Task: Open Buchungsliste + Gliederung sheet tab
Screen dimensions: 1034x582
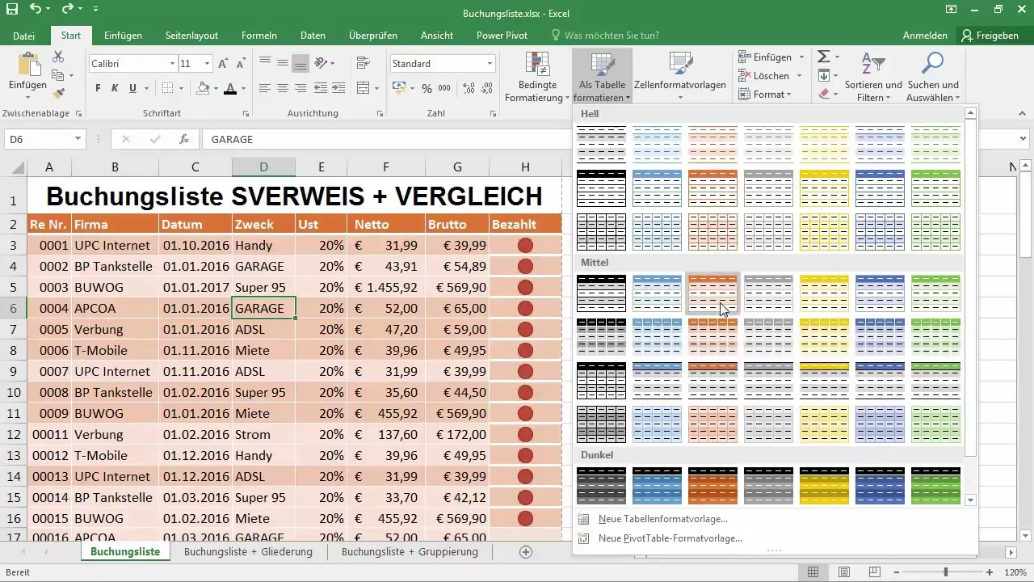Action: tap(248, 552)
